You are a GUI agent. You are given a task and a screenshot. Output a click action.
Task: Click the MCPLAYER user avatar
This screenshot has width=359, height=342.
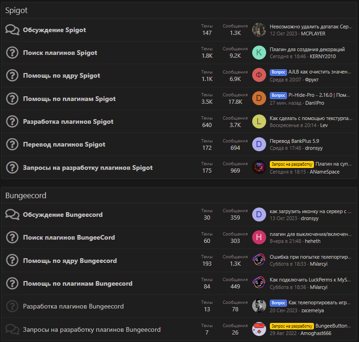coord(259,30)
